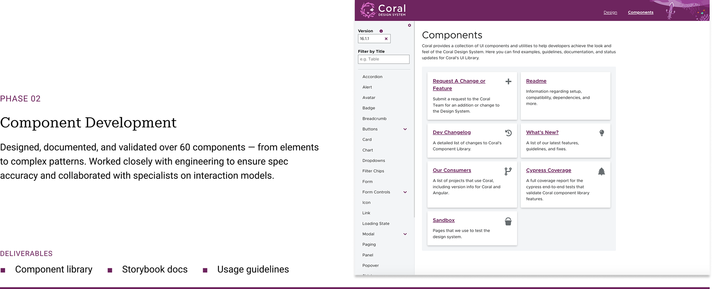Screen dimensions: 712x289
Task: Open the sidebar settings gear icon
Action: pos(409,26)
